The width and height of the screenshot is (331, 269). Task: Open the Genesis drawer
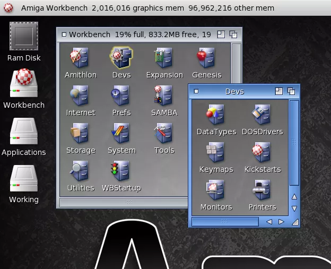pyautogui.click(x=206, y=58)
